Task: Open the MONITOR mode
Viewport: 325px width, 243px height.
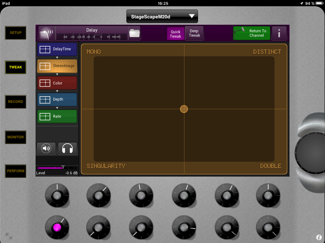Action: click(x=16, y=137)
